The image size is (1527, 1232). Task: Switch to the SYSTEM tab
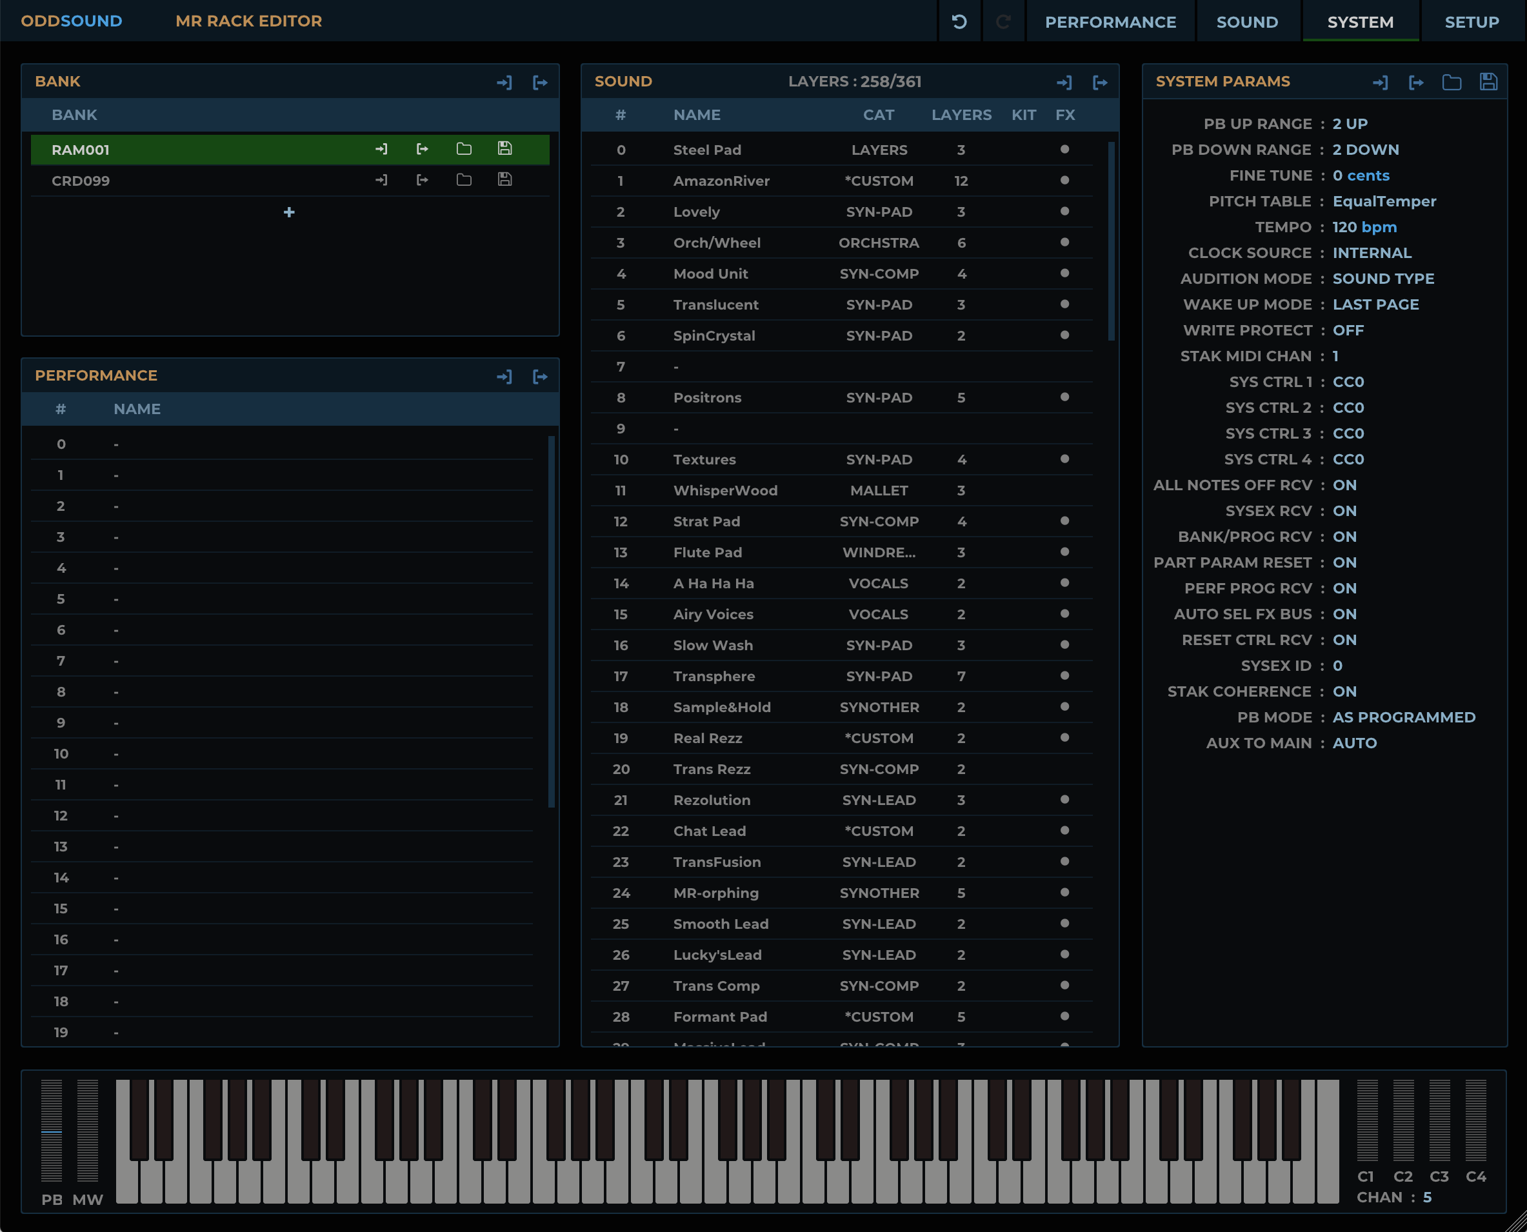point(1360,22)
